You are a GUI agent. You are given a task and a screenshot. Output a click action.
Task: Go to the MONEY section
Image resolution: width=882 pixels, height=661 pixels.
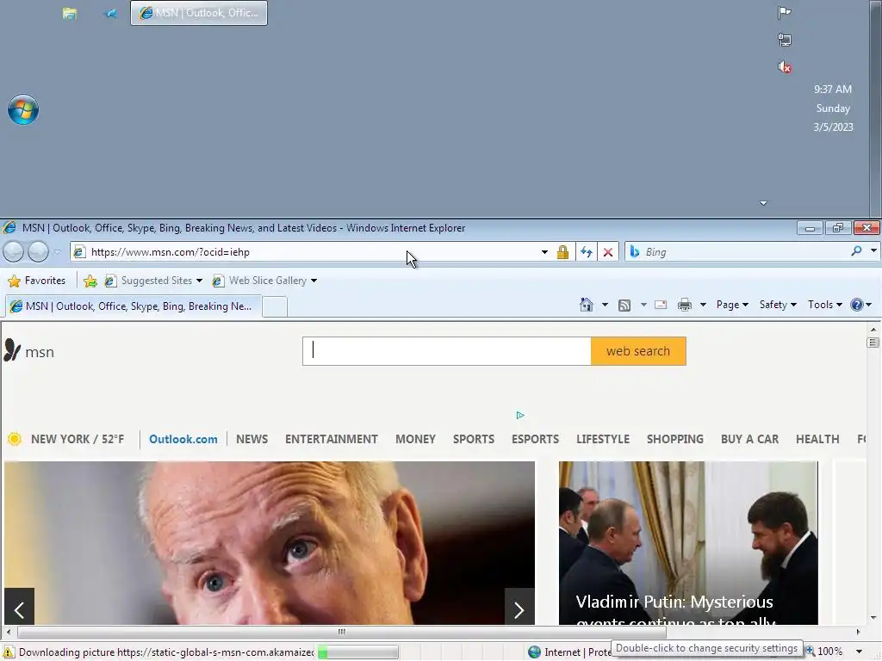(415, 439)
